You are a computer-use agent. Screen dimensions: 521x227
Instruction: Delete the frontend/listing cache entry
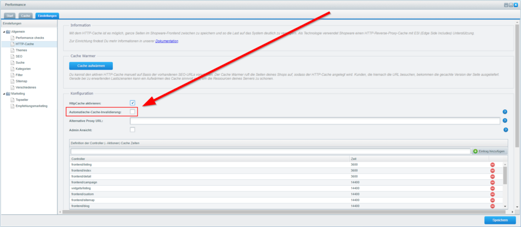tap(493, 164)
